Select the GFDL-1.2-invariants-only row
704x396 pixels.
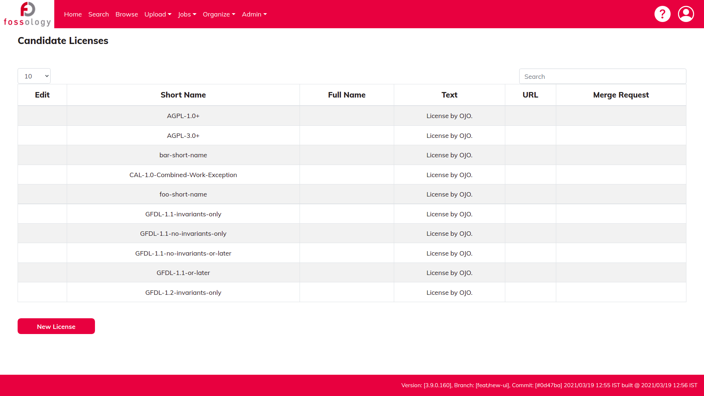[x=352, y=293]
